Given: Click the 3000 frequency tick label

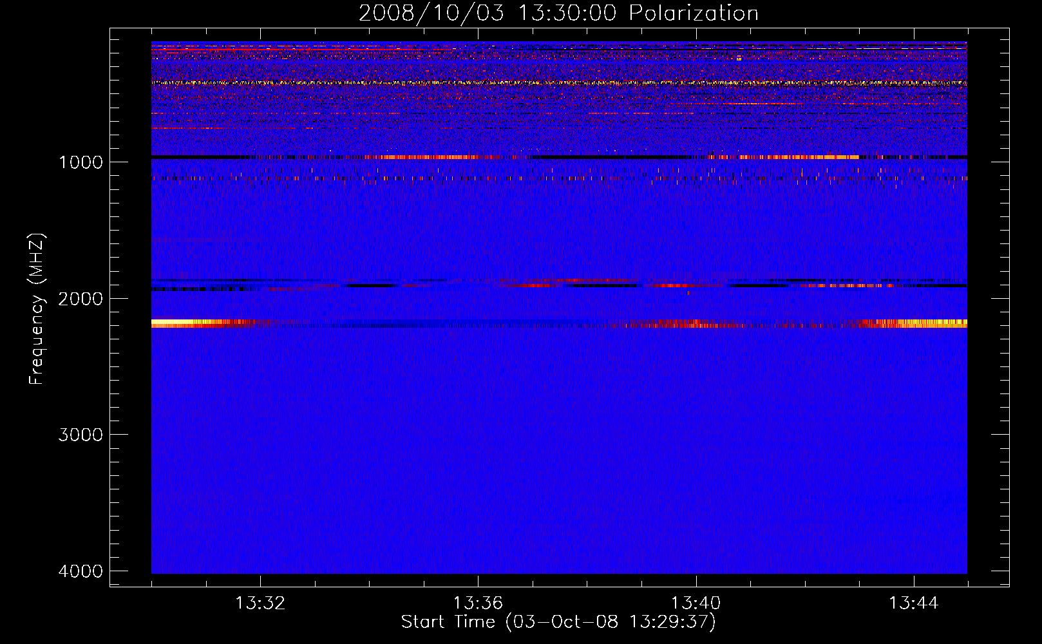Looking at the screenshot, I should [x=81, y=435].
